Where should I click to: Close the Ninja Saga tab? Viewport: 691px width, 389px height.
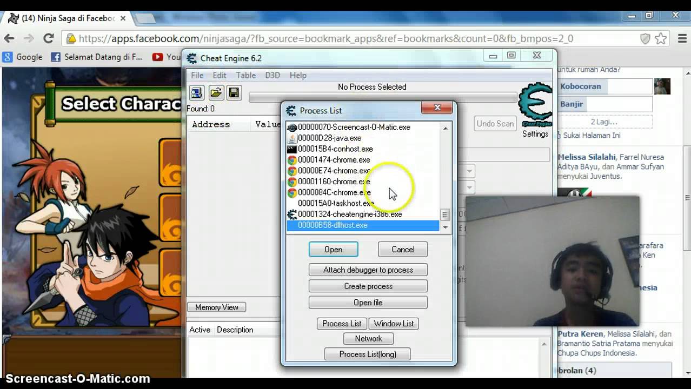coord(123,18)
